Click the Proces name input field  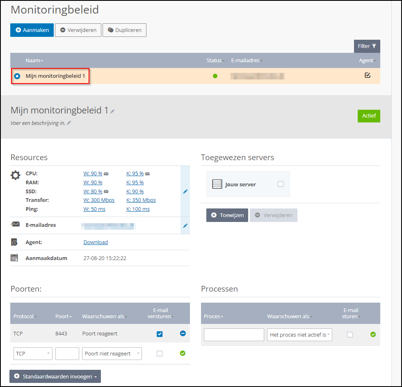[234, 335]
